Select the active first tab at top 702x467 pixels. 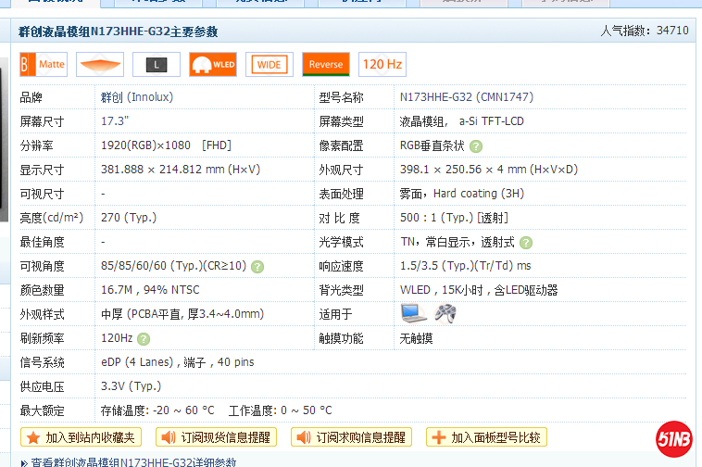[57, 3]
